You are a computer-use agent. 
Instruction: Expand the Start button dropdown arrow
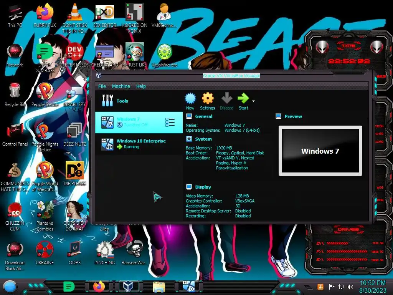253,101
